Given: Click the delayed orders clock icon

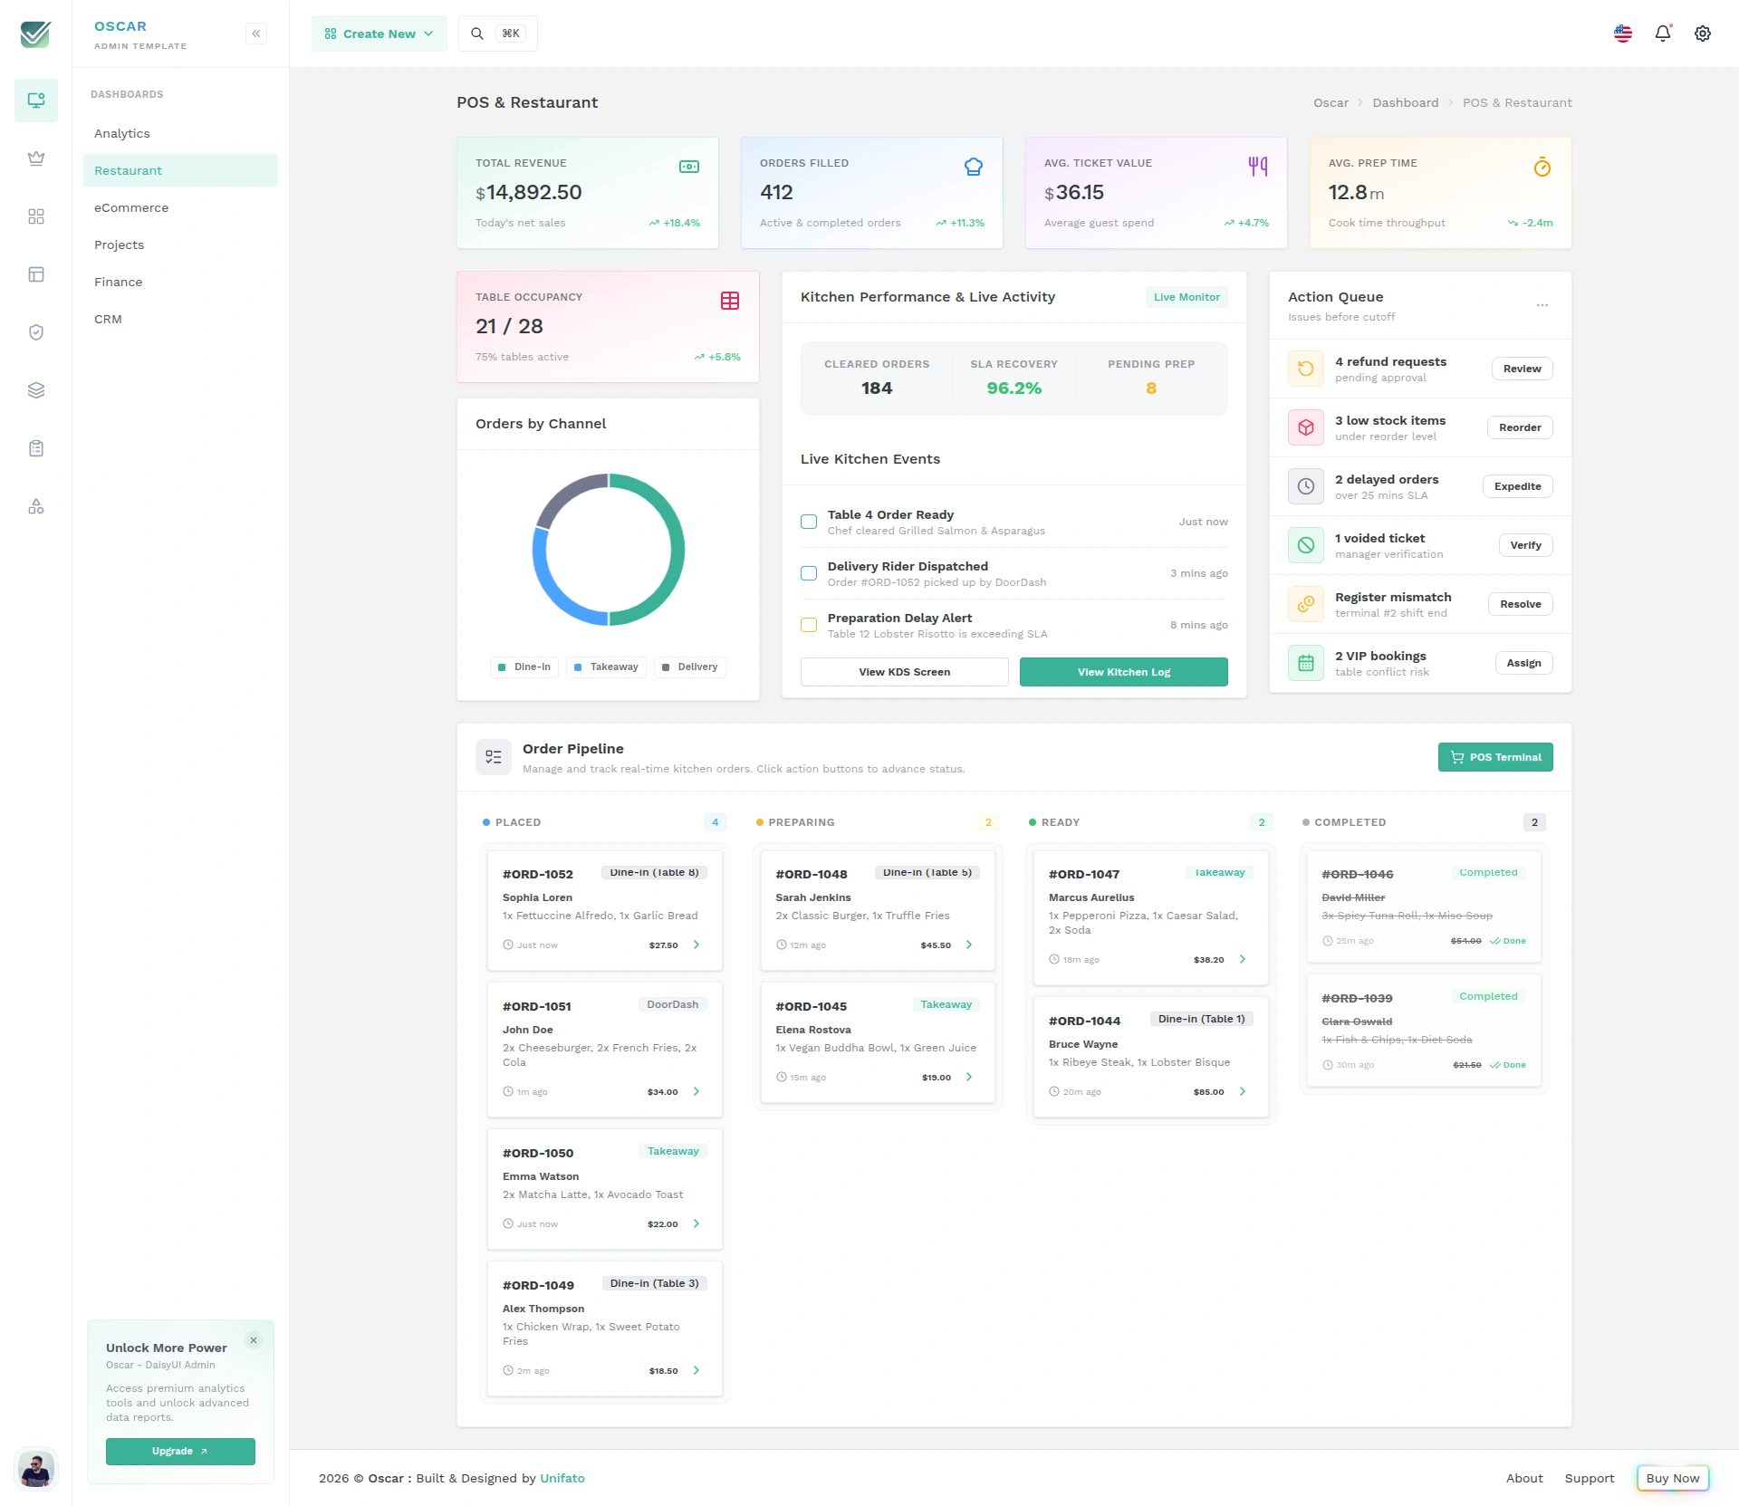Looking at the screenshot, I should [1306, 486].
